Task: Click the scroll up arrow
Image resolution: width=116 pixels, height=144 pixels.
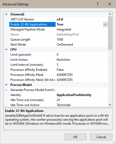Action: point(110,14)
